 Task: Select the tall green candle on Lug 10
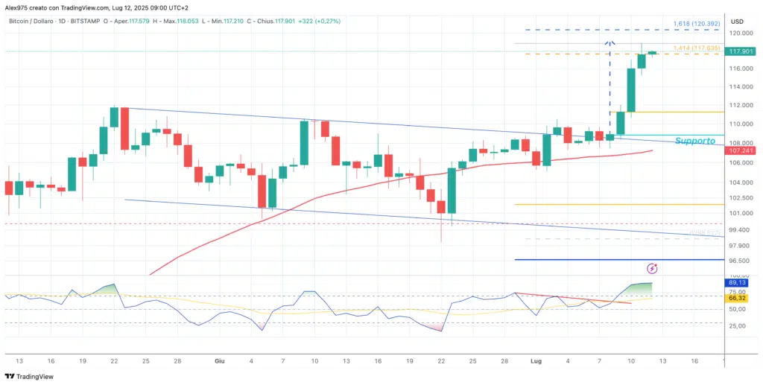pos(631,90)
